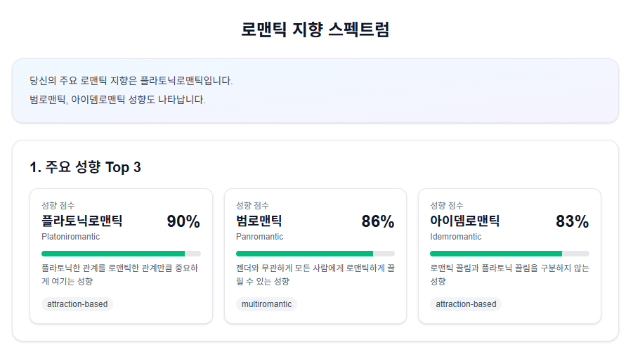Click the Panromantic English subtitle
The image size is (633, 352).
pos(260,237)
